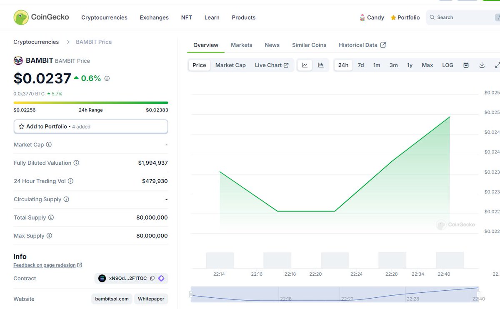Click Max Supply info icon
The width and height of the screenshot is (500, 309).
pyautogui.click(x=49, y=236)
